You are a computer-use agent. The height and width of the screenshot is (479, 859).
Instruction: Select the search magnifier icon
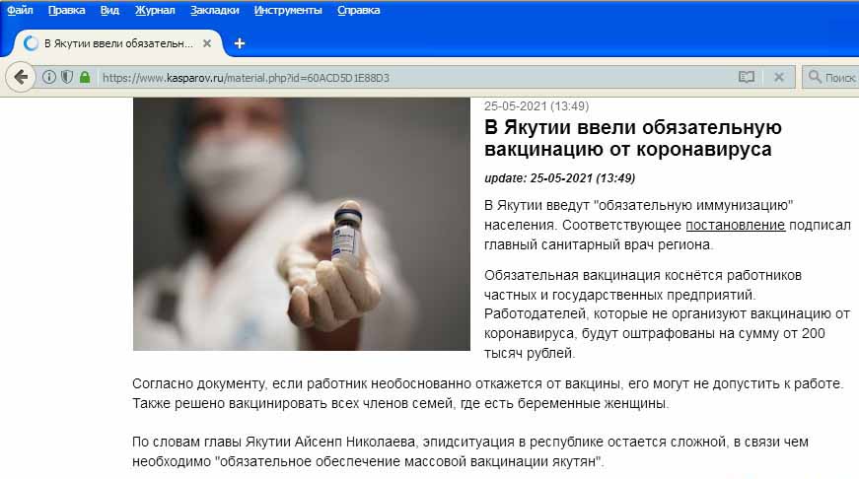[x=815, y=77]
